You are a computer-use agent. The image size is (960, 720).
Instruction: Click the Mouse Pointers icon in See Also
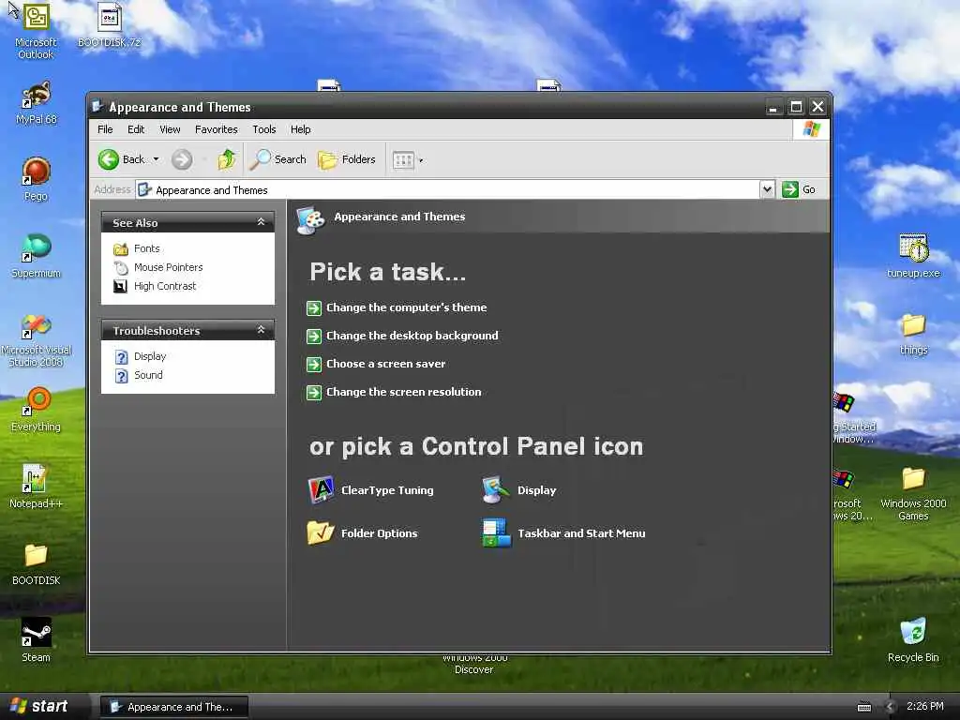point(121,267)
